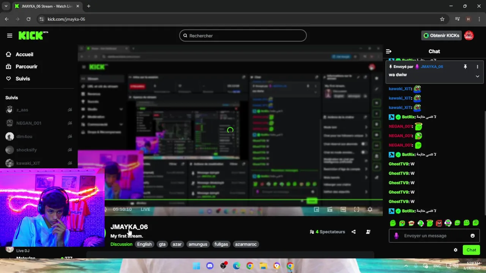Image resolution: width=486 pixels, height=273 pixels.
Task: Go back in Chrome
Action: (x=7, y=19)
